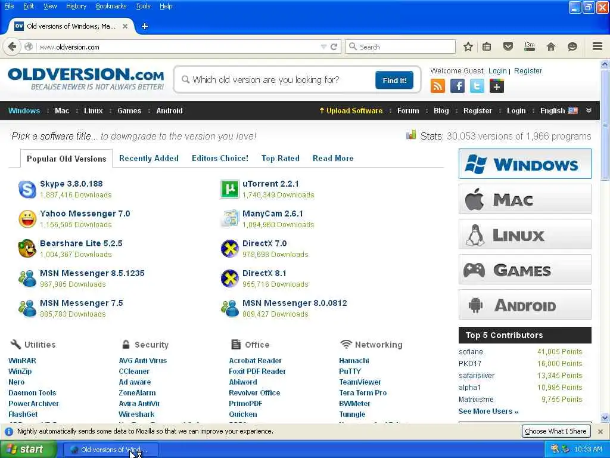
Task: Open the Facebook social icon
Action: point(457,86)
